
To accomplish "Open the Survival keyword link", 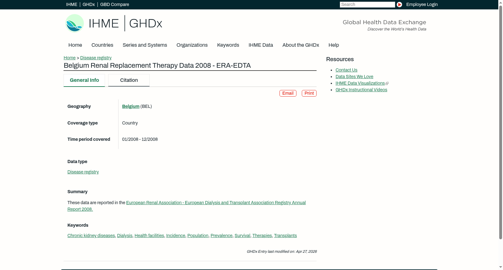I will [242, 236].
